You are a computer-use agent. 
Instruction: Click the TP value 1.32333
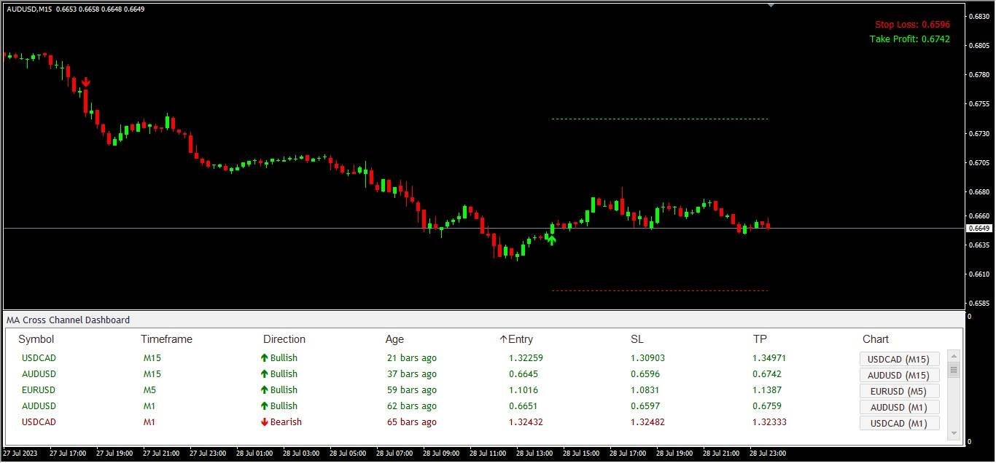point(769,422)
